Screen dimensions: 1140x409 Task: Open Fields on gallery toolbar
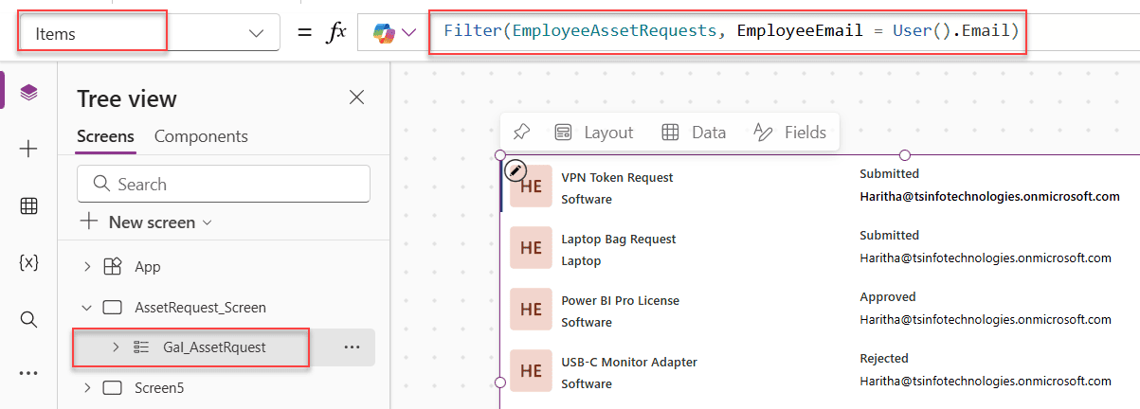point(790,133)
